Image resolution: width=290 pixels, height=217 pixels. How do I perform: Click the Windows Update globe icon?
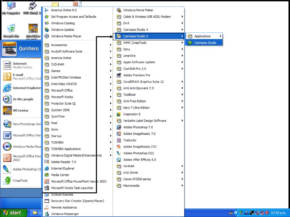point(47,29)
